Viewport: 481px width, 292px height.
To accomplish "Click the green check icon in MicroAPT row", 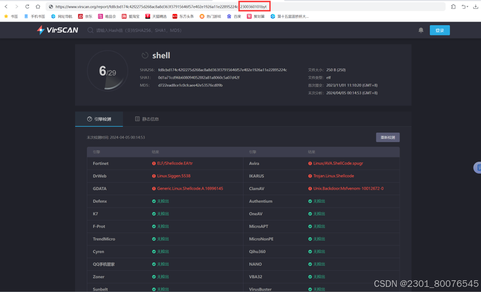I will point(310,226).
